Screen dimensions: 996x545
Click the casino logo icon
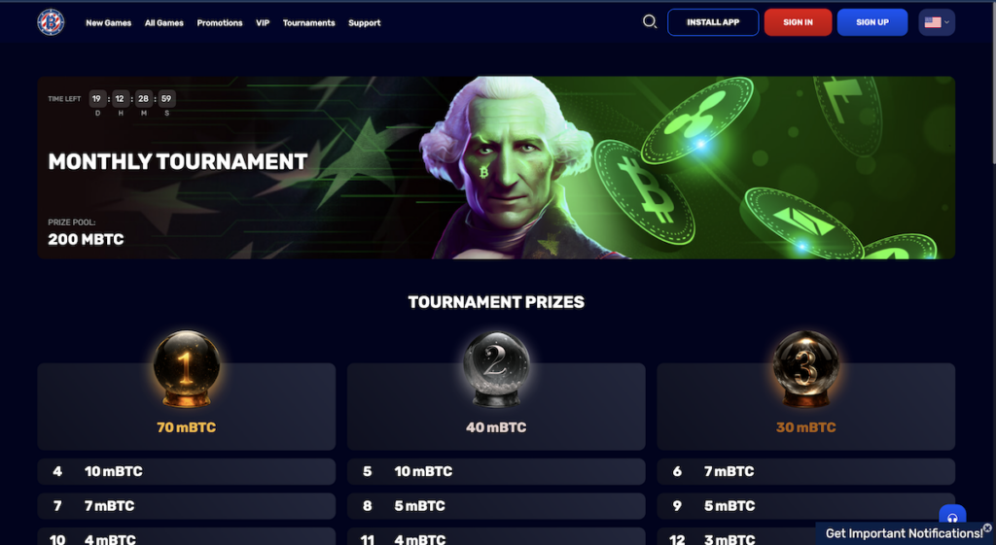pyautogui.click(x=51, y=22)
